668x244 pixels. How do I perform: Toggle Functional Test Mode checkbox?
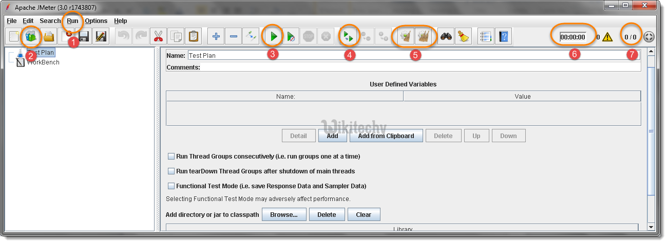[171, 186]
